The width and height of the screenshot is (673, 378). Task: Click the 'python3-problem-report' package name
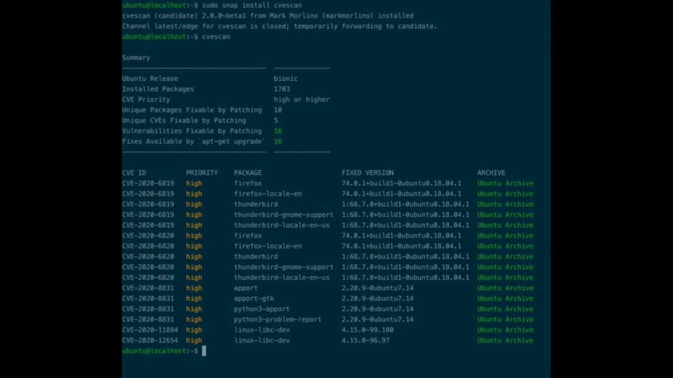pyautogui.click(x=278, y=319)
